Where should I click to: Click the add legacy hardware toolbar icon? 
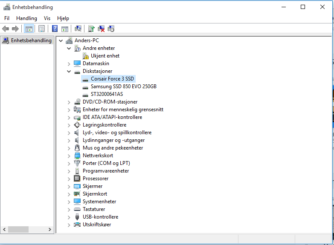(x=111, y=29)
